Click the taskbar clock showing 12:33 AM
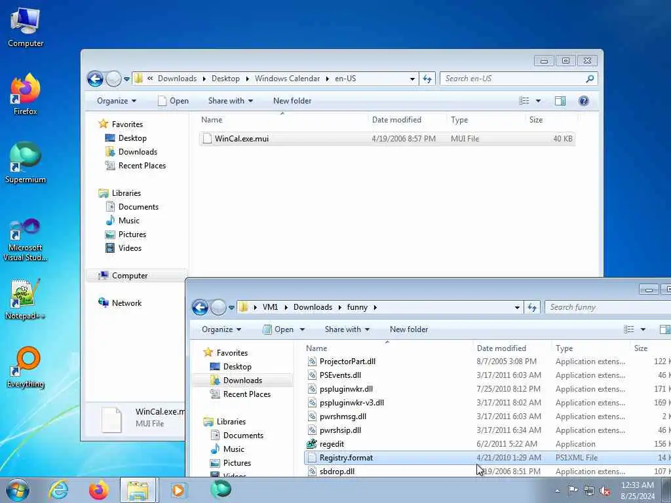The image size is (671, 503). 637,490
